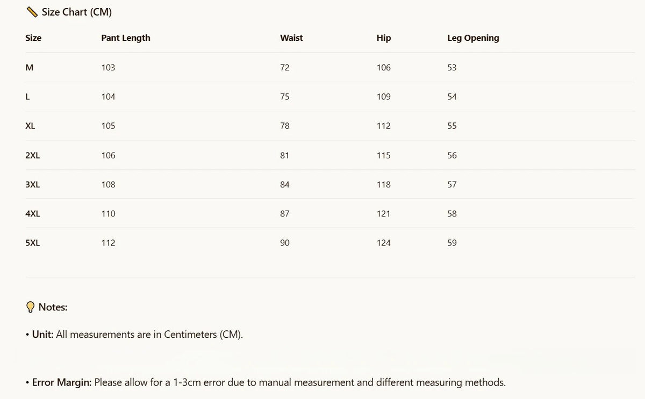Viewport: 645px width, 399px height.
Task: Select the XL size row label
Action: (x=30, y=126)
